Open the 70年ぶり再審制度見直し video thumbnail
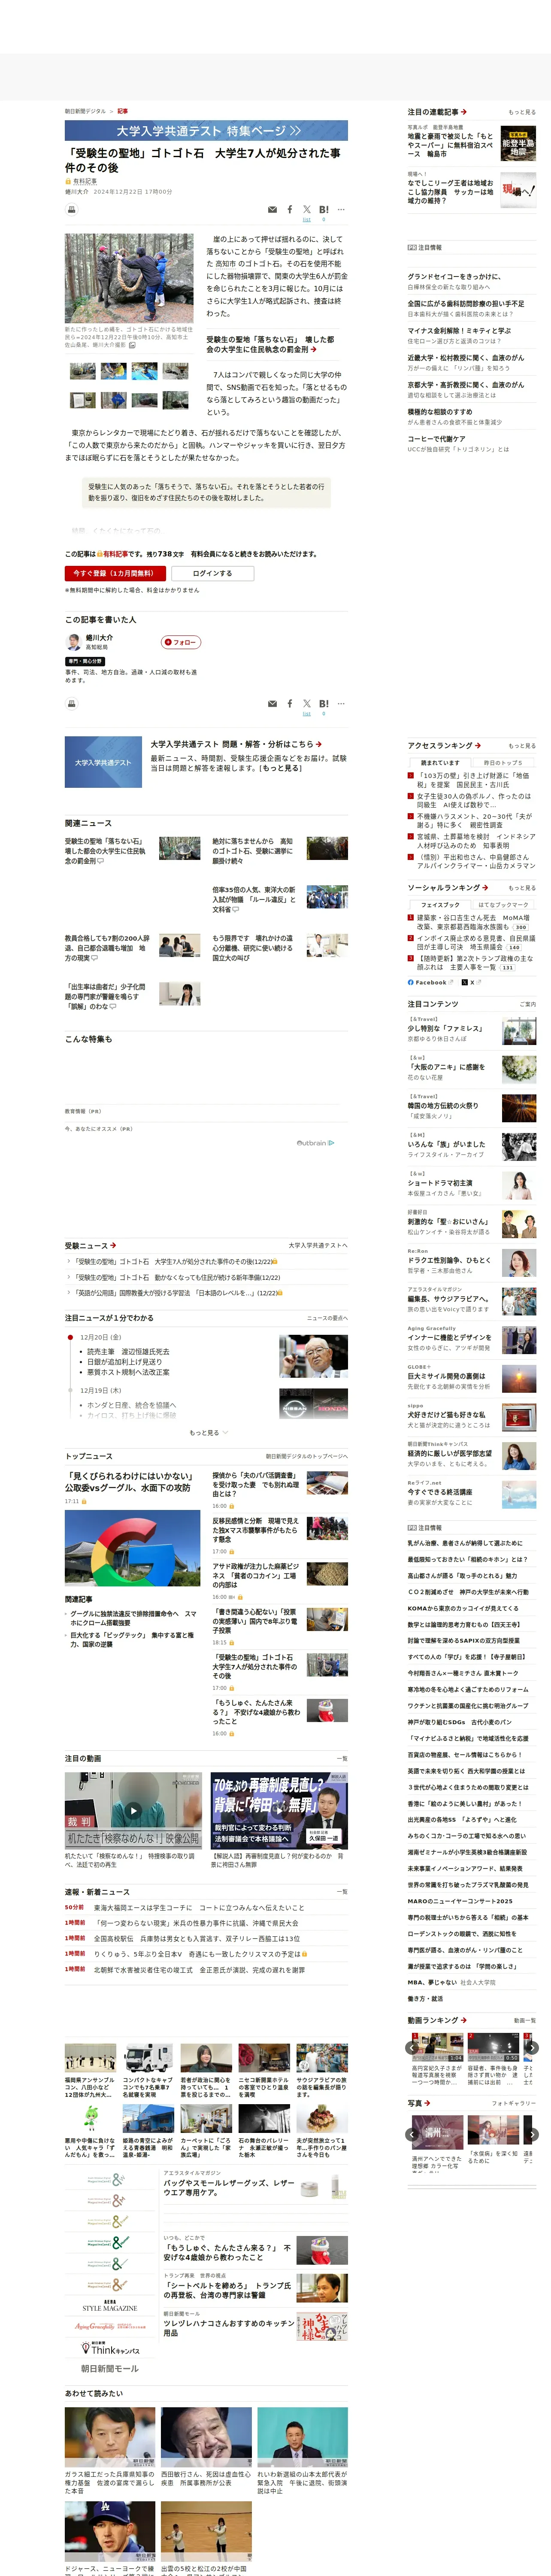The width and height of the screenshot is (551, 2576). pos(279,1810)
